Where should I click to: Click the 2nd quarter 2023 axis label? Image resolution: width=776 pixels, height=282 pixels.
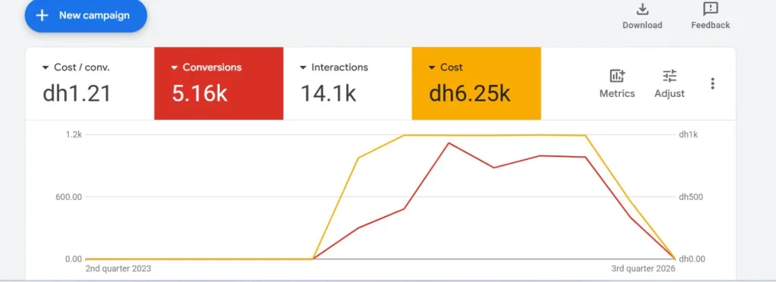click(118, 268)
